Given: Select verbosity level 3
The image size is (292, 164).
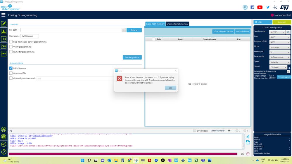Looking at the screenshot, I should [245, 130].
